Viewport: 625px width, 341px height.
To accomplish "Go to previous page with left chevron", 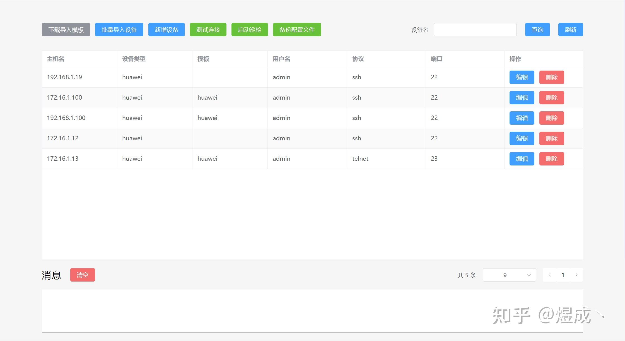I will tap(549, 275).
